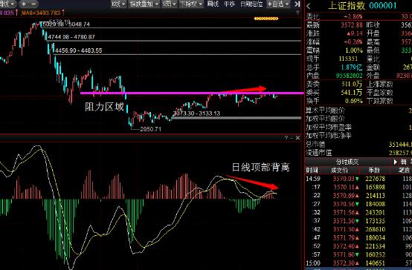Minimize the indicator sub-panel with dash icon
Image resolution: width=412 pixels, height=270 pixels.
coord(292,138)
